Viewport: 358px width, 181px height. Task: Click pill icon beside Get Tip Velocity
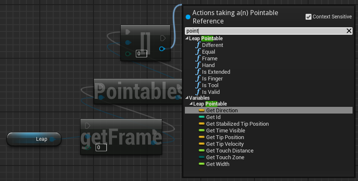point(202,144)
